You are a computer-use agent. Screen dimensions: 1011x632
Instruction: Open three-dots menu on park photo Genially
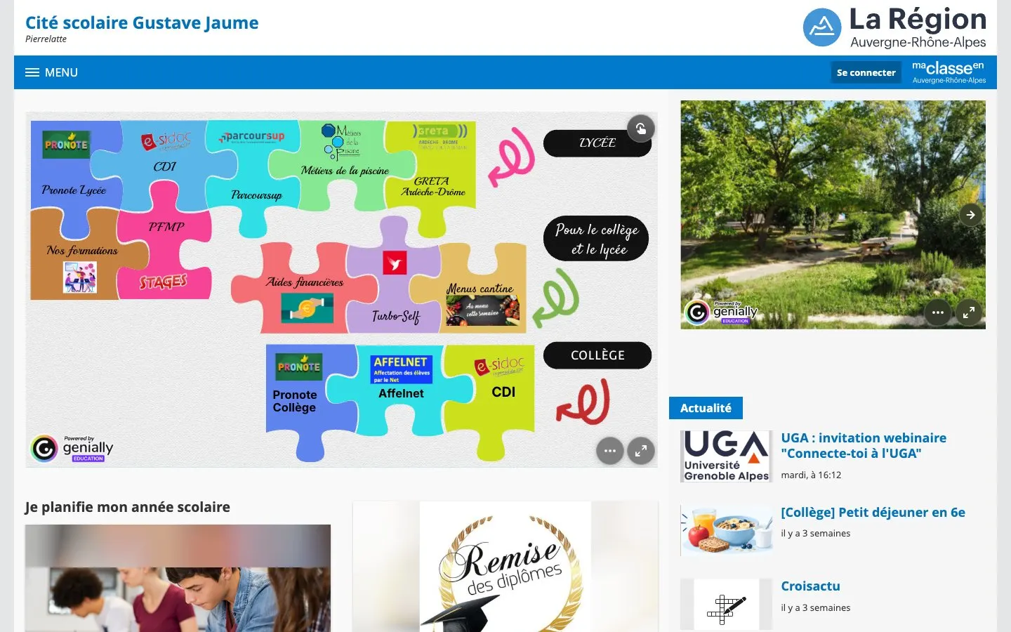(937, 312)
